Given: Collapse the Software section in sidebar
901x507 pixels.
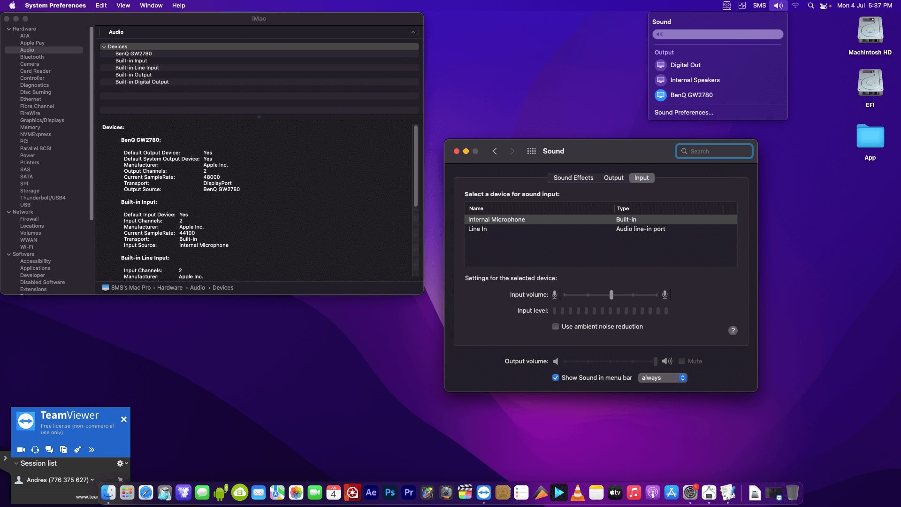Looking at the screenshot, I should (8, 254).
